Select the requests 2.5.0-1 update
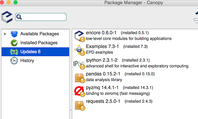Image resolution: width=198 pixels, height=119 pixels. pyautogui.click(x=103, y=101)
